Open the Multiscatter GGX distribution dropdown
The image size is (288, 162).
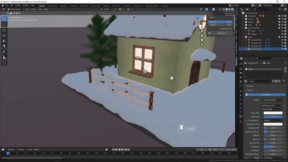(272, 105)
